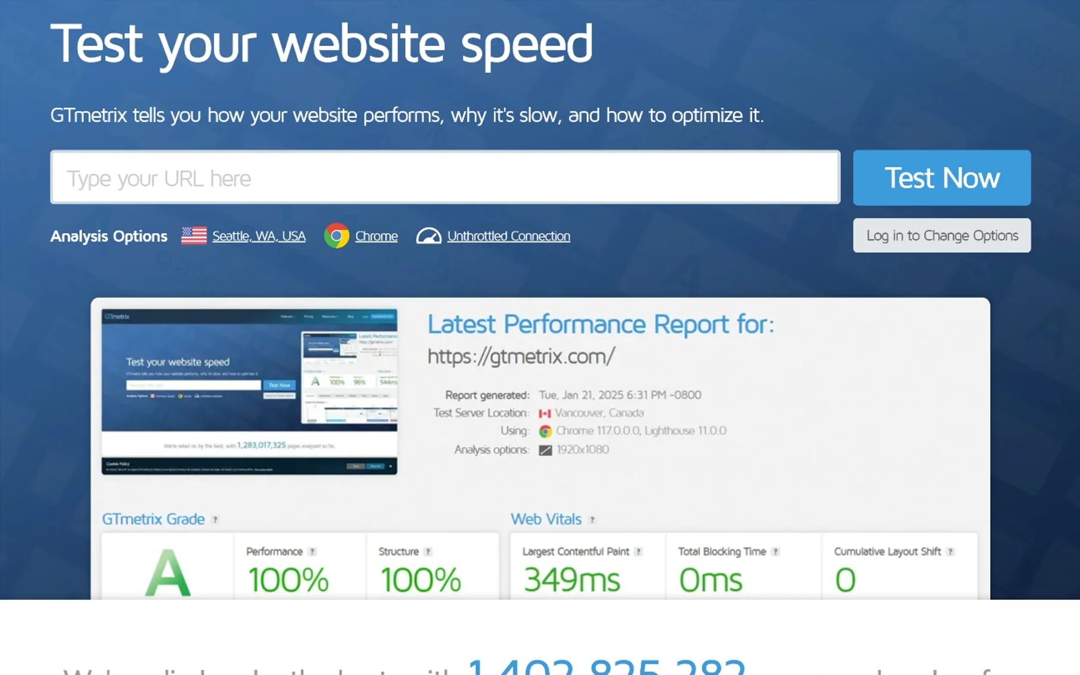Click the Structure help question mark

[428, 552]
